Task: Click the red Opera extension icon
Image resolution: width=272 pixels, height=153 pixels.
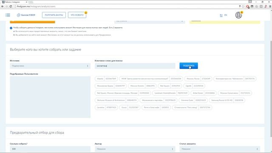Action: [247, 7]
